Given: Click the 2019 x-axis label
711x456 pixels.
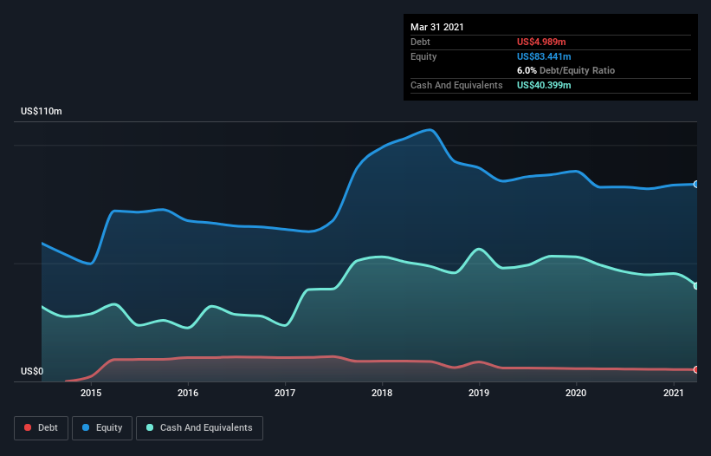Looking at the screenshot, I should point(479,393).
